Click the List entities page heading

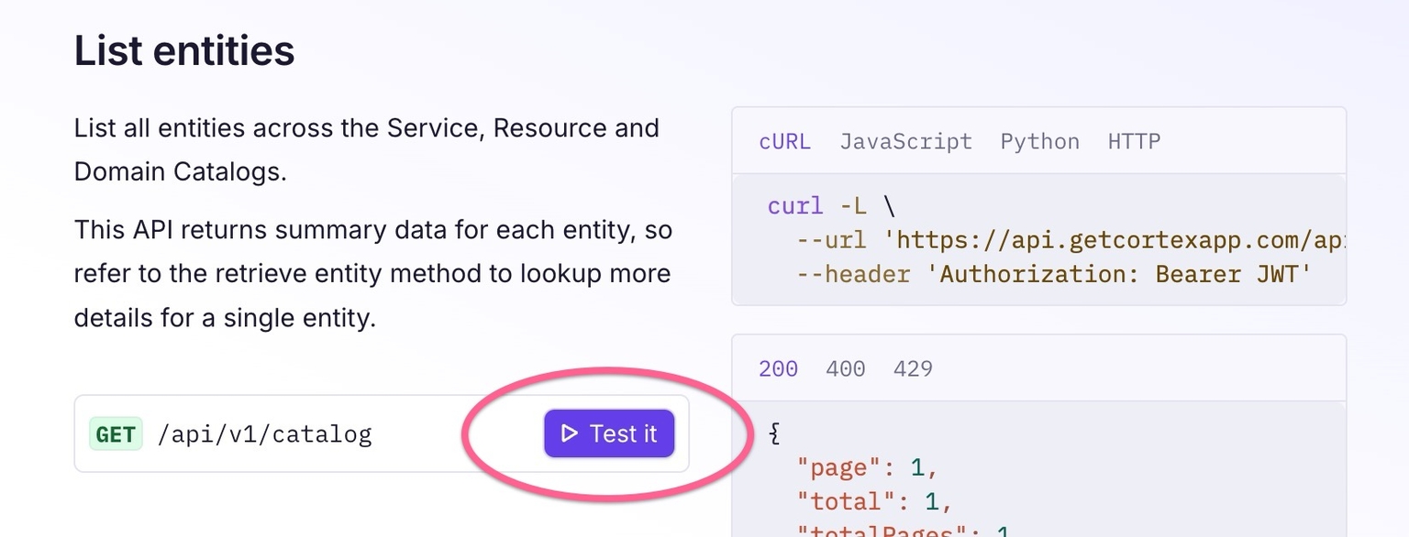(x=183, y=50)
